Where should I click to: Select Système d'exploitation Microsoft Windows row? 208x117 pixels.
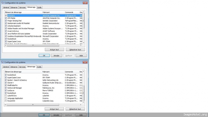point(43,36)
